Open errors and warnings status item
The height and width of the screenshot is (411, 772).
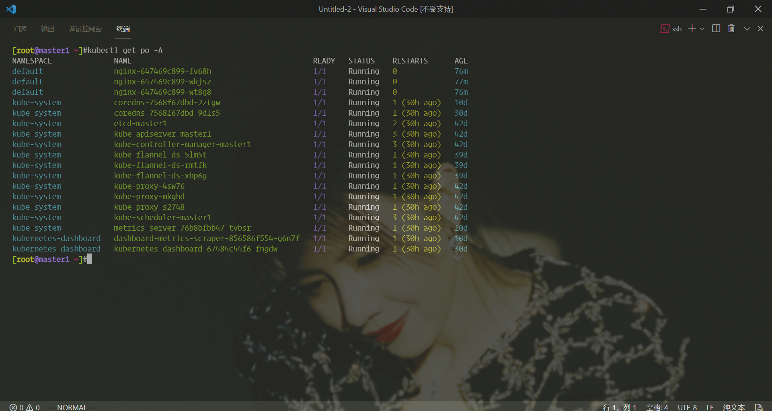(25, 407)
